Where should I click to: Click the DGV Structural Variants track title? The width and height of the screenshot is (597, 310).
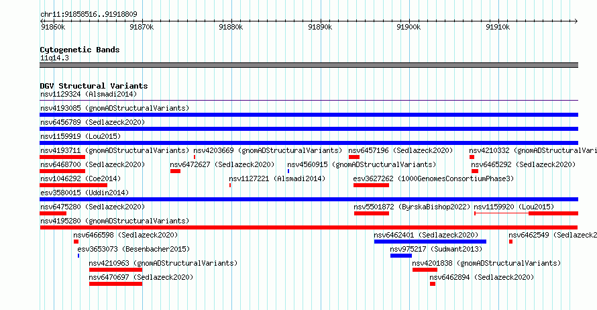94,86
